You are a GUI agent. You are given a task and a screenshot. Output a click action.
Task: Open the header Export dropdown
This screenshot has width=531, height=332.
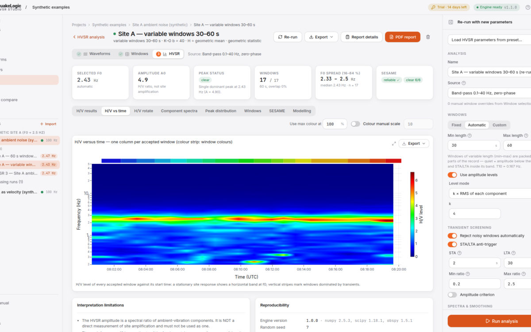321,37
